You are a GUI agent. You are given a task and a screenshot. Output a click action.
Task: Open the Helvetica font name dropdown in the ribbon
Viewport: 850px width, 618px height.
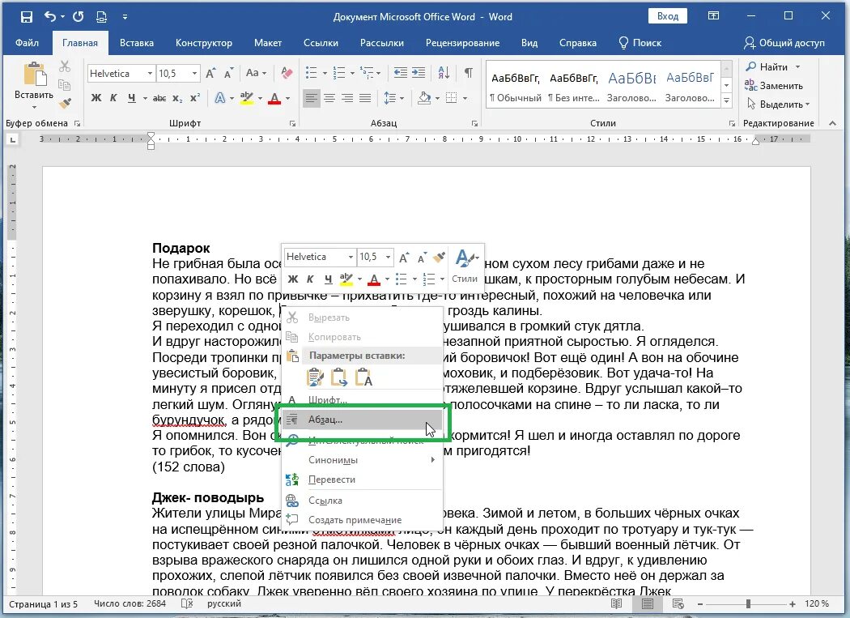pos(150,73)
